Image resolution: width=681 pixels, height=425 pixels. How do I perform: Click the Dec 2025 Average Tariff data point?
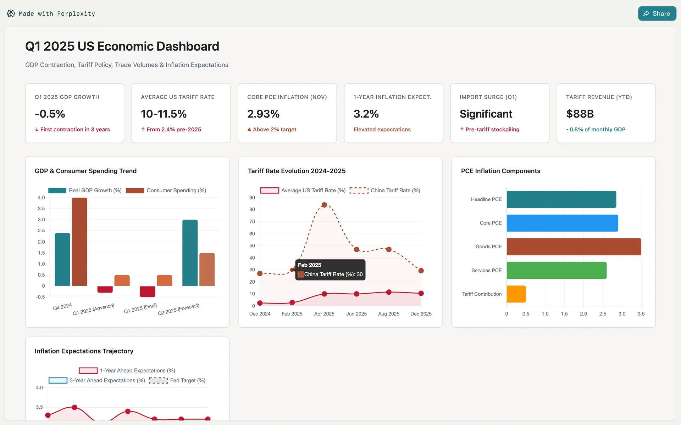click(421, 293)
